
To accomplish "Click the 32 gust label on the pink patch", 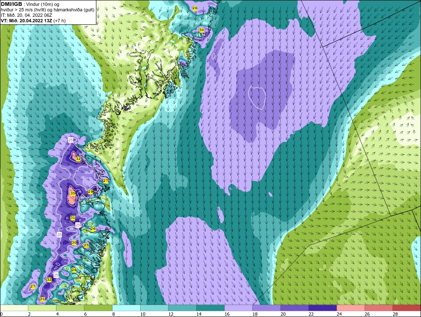I will pos(78,159).
